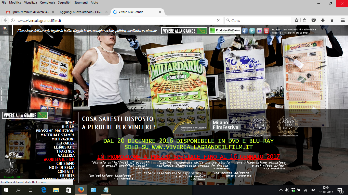The height and width of the screenshot is (195, 348).
Task: Open the Cronologia menu
Action: point(47,3)
